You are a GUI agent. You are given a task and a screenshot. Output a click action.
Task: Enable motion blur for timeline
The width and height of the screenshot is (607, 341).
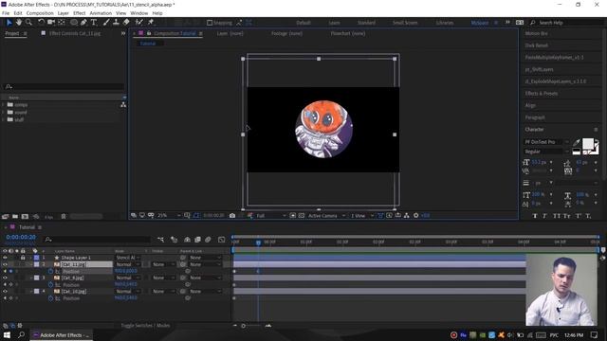pyautogui.click(x=208, y=240)
